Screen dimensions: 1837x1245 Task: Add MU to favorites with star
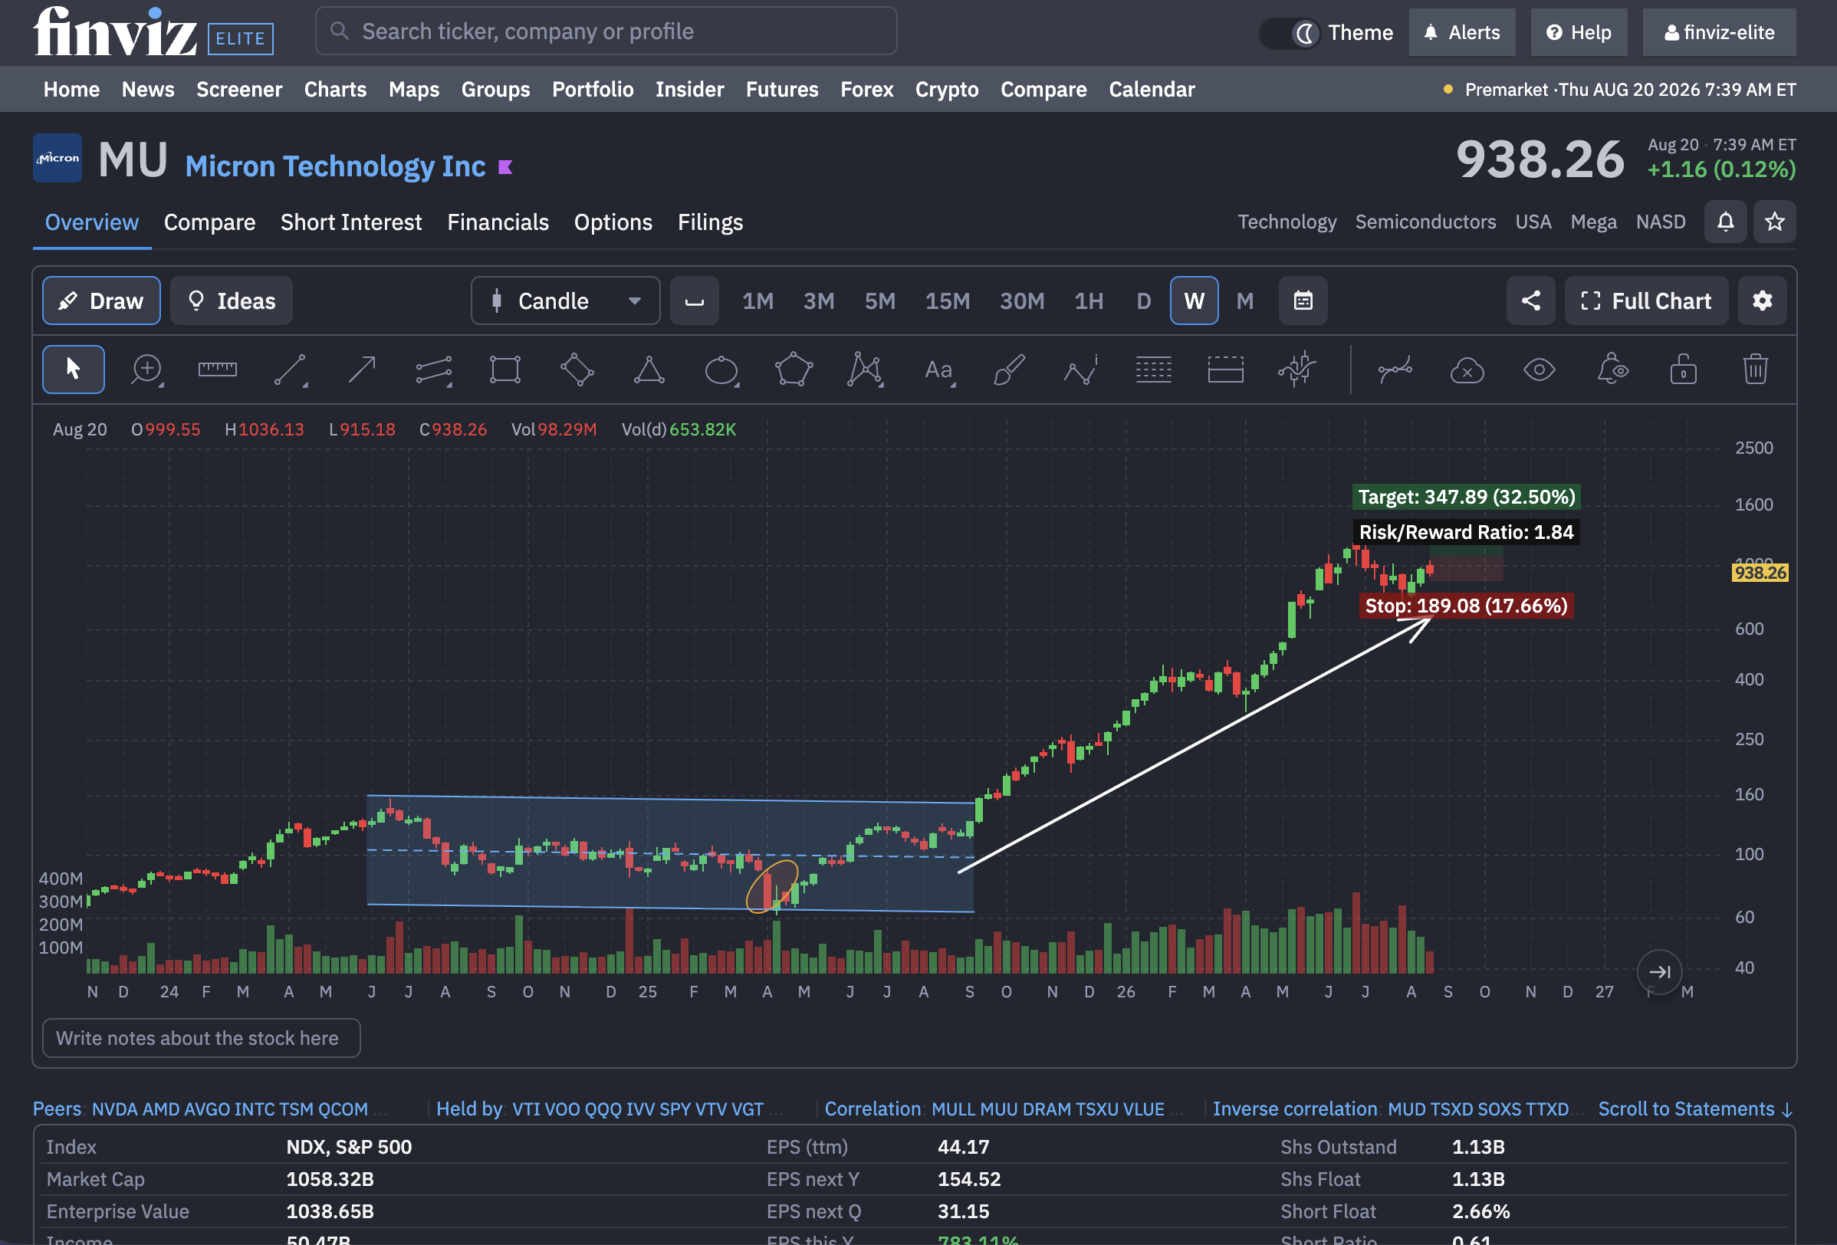1775,222
